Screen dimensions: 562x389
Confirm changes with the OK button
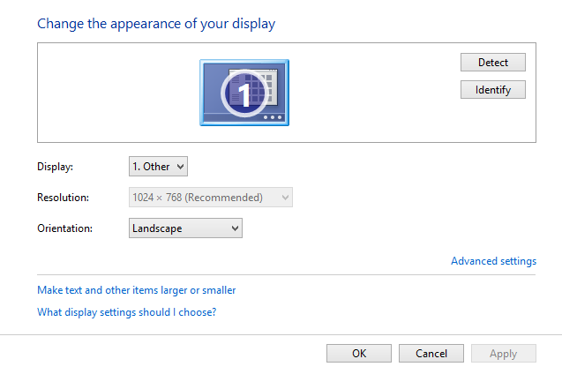359,354
